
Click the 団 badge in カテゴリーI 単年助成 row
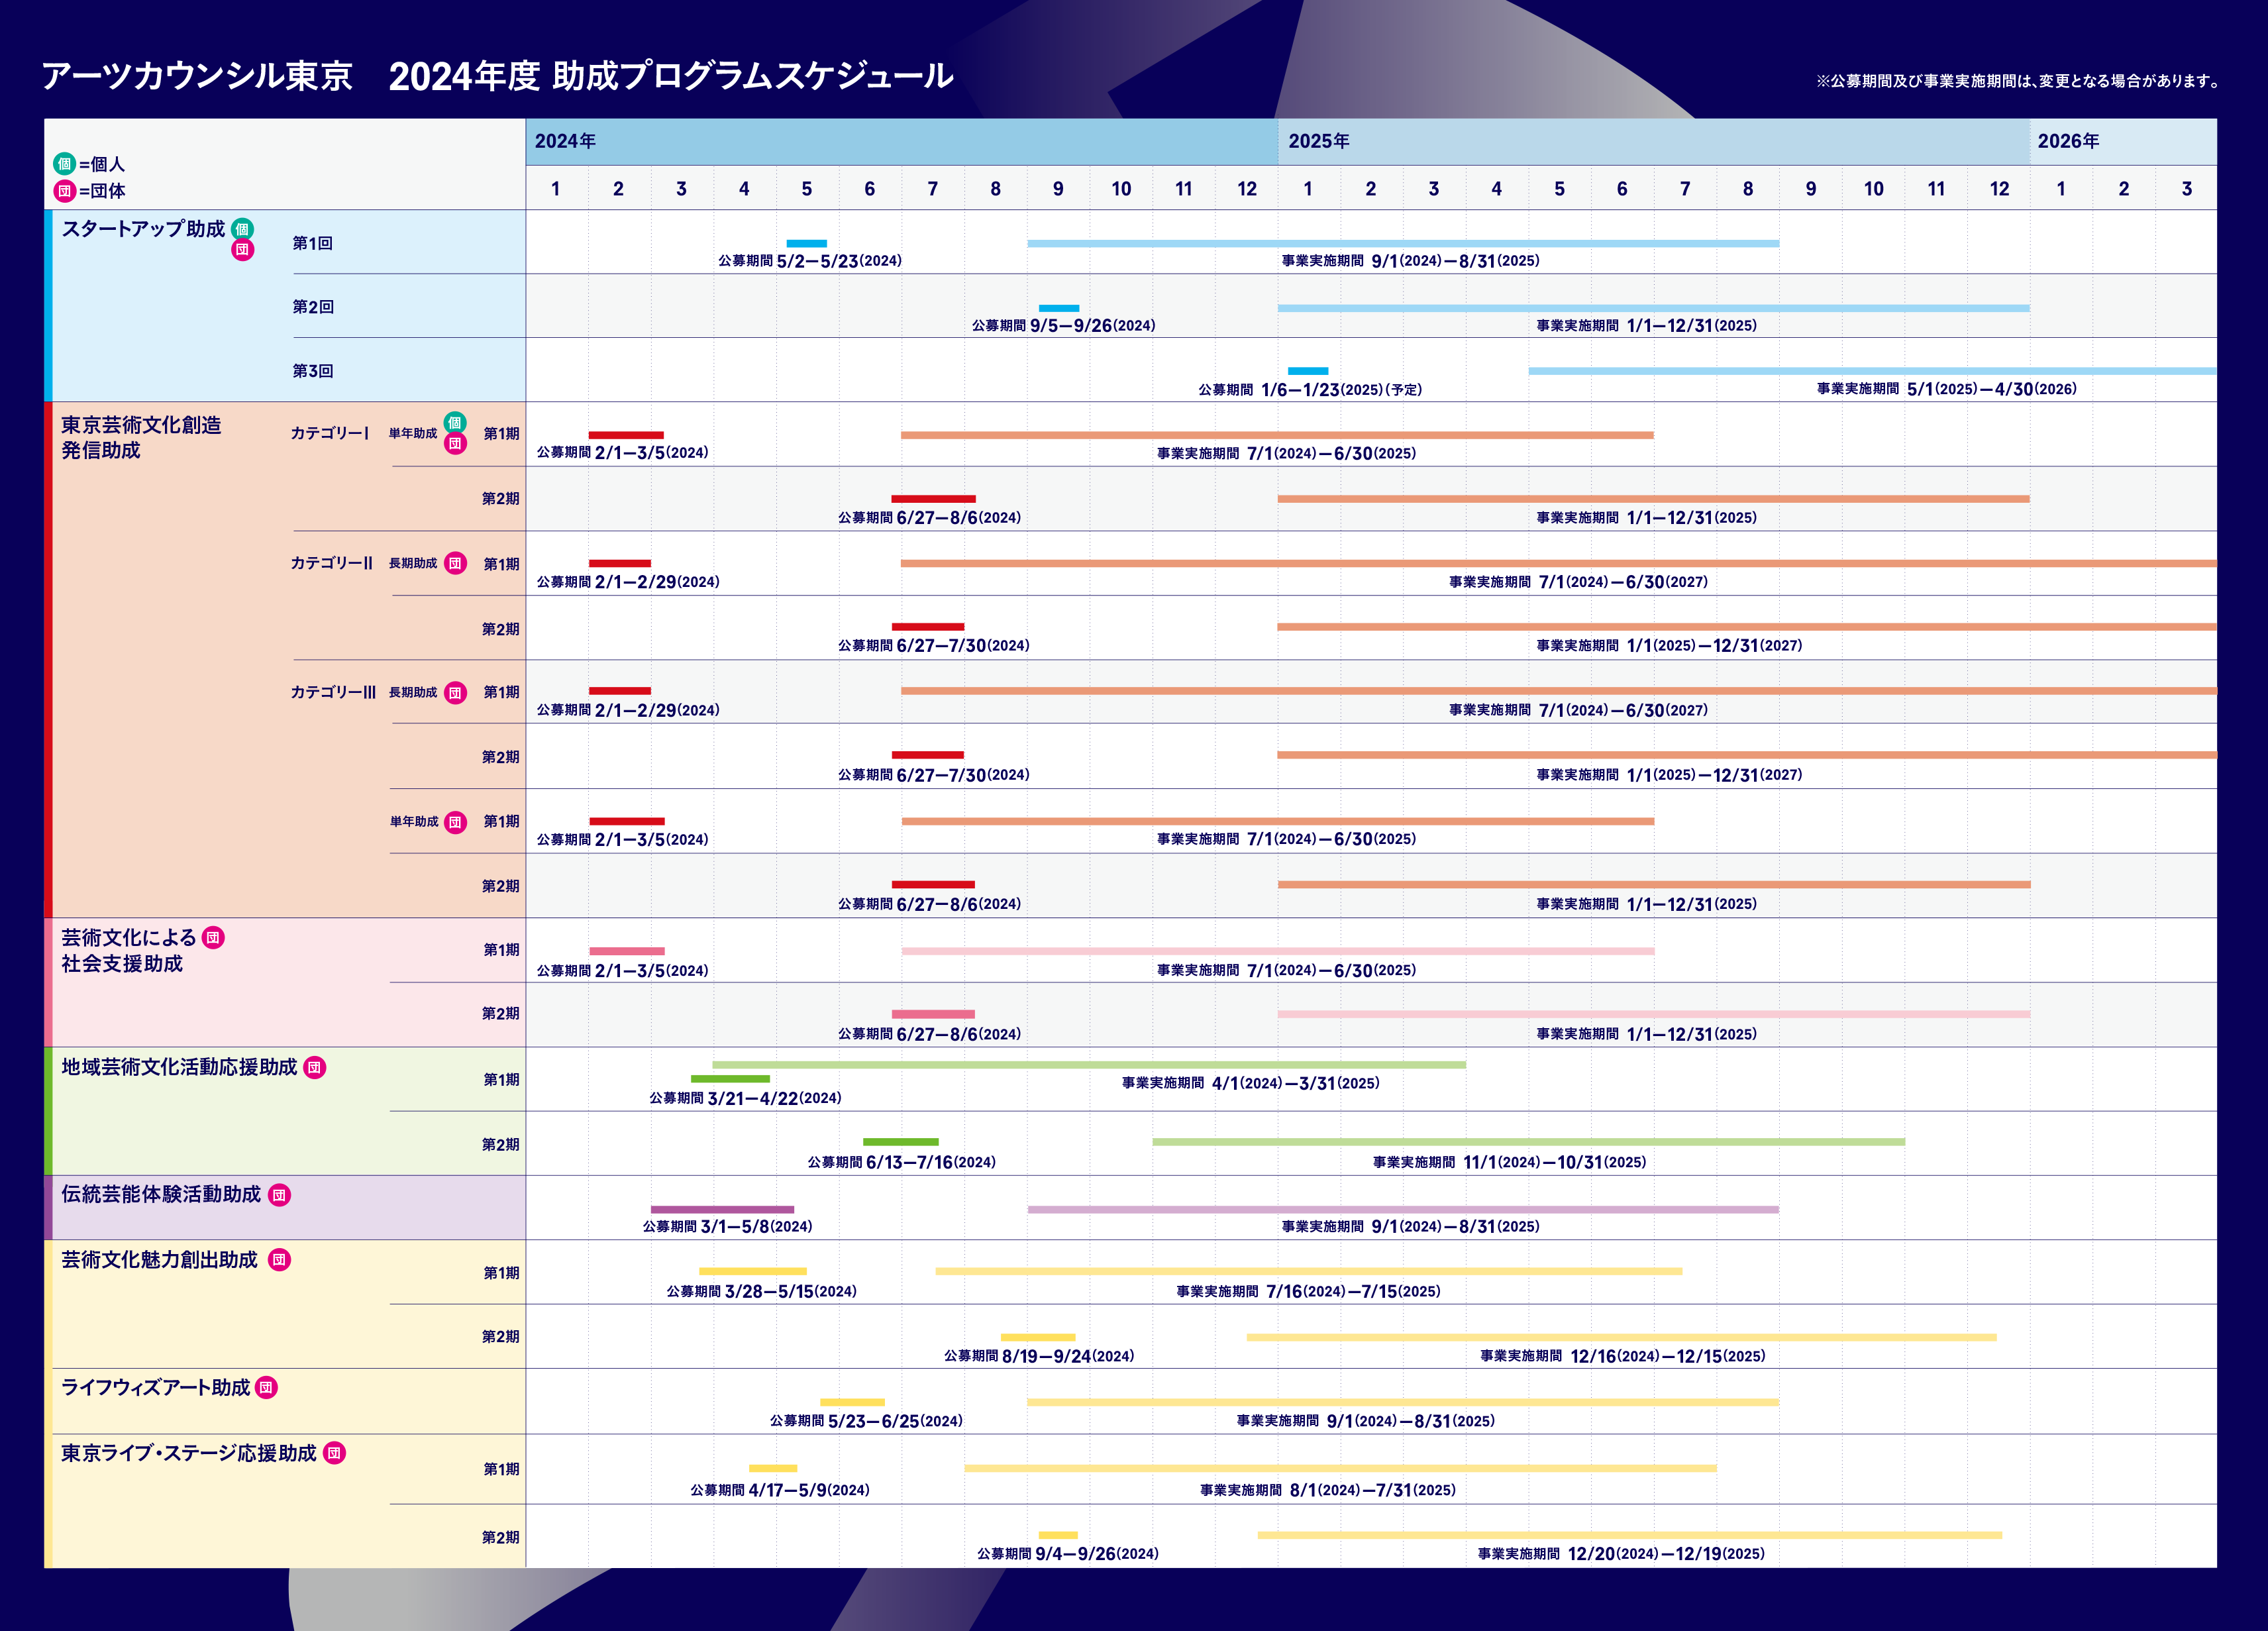point(455,443)
